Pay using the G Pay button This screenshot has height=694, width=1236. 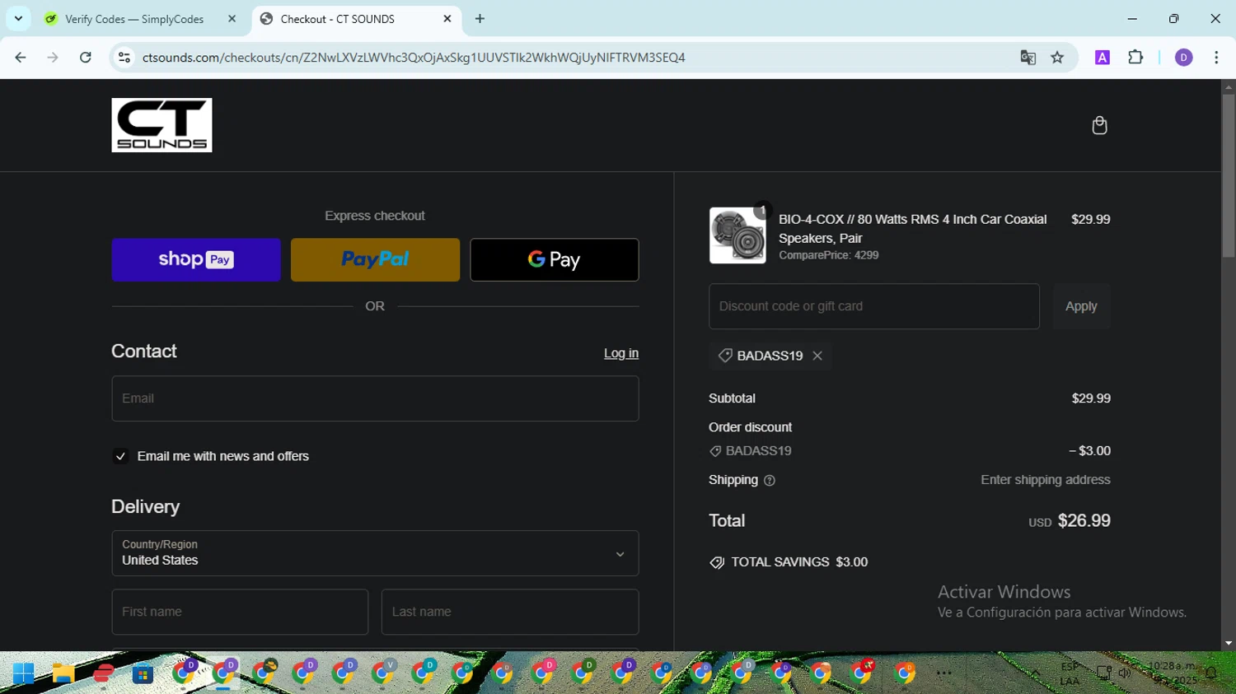(x=555, y=260)
